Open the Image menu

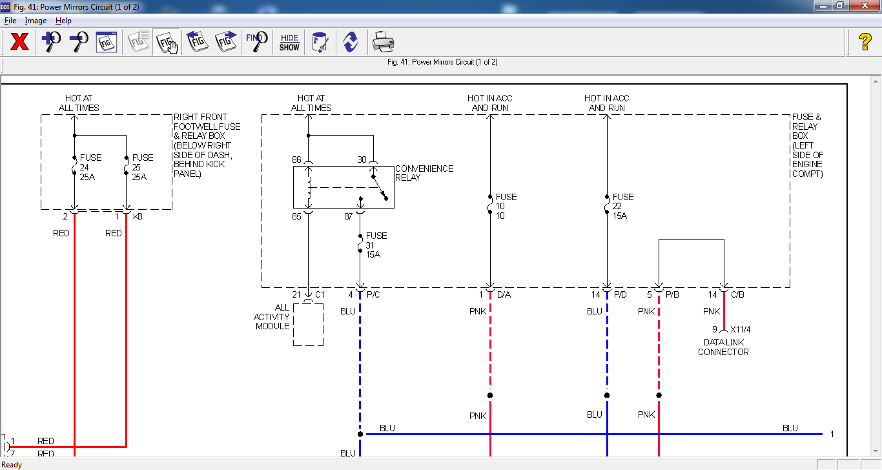pyautogui.click(x=36, y=21)
